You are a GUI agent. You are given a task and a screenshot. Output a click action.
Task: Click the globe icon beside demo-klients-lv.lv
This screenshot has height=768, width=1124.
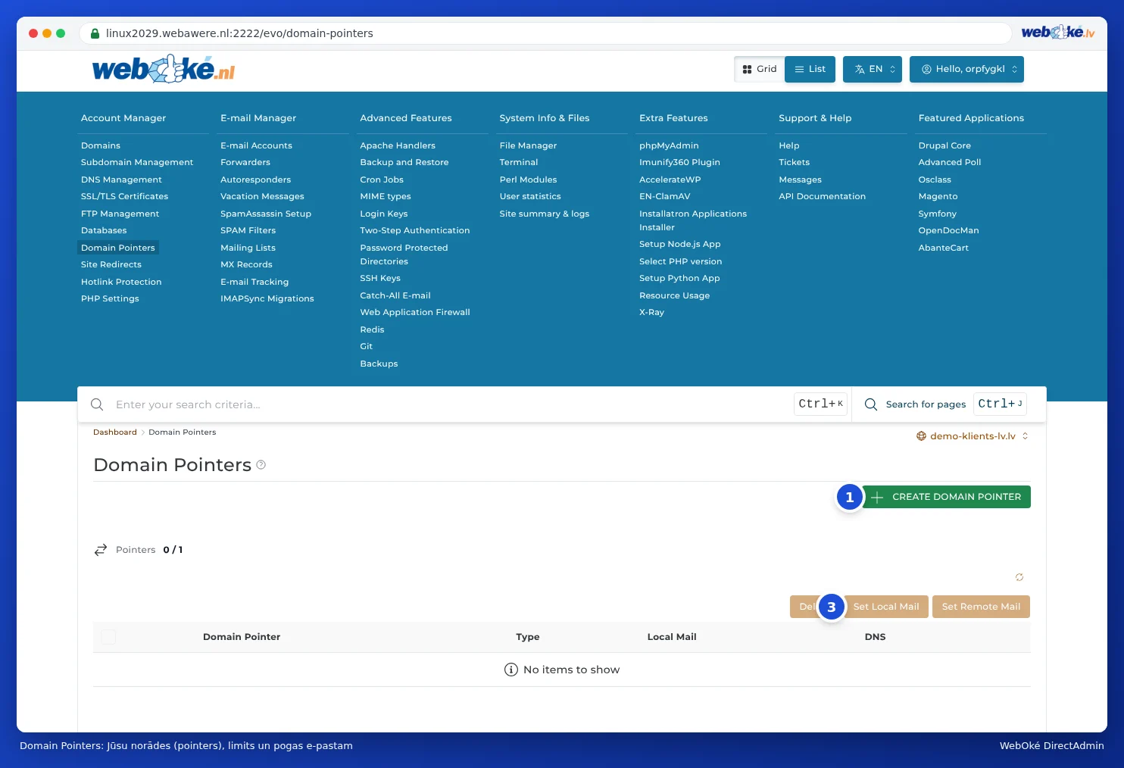point(922,436)
